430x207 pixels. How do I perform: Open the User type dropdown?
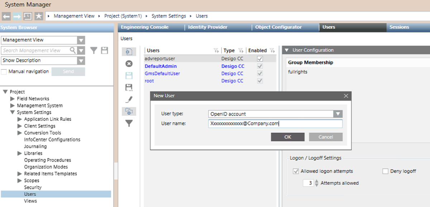point(338,114)
